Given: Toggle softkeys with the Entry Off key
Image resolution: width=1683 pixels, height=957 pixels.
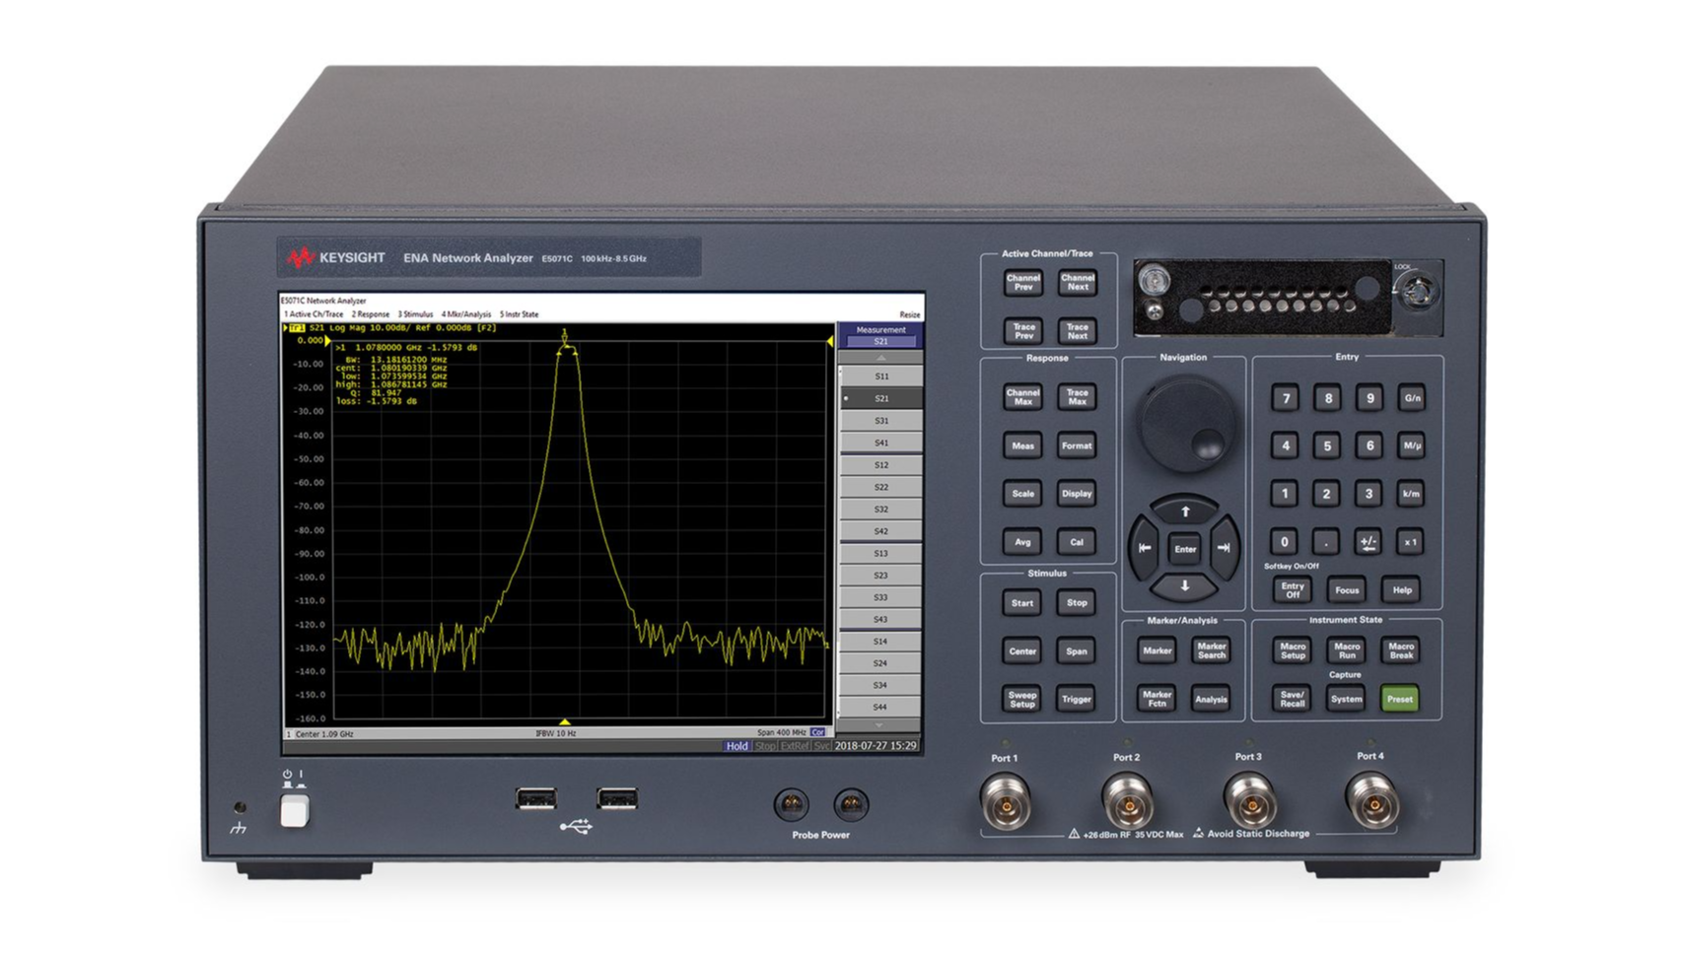Looking at the screenshot, I should (x=1292, y=589).
